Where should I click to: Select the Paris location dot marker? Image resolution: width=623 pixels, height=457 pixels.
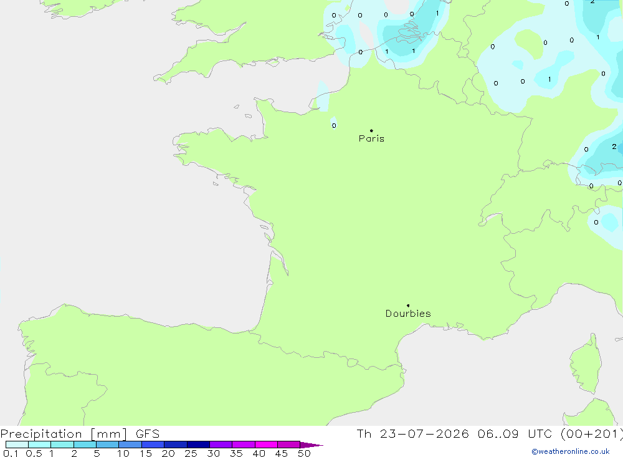[371, 130]
